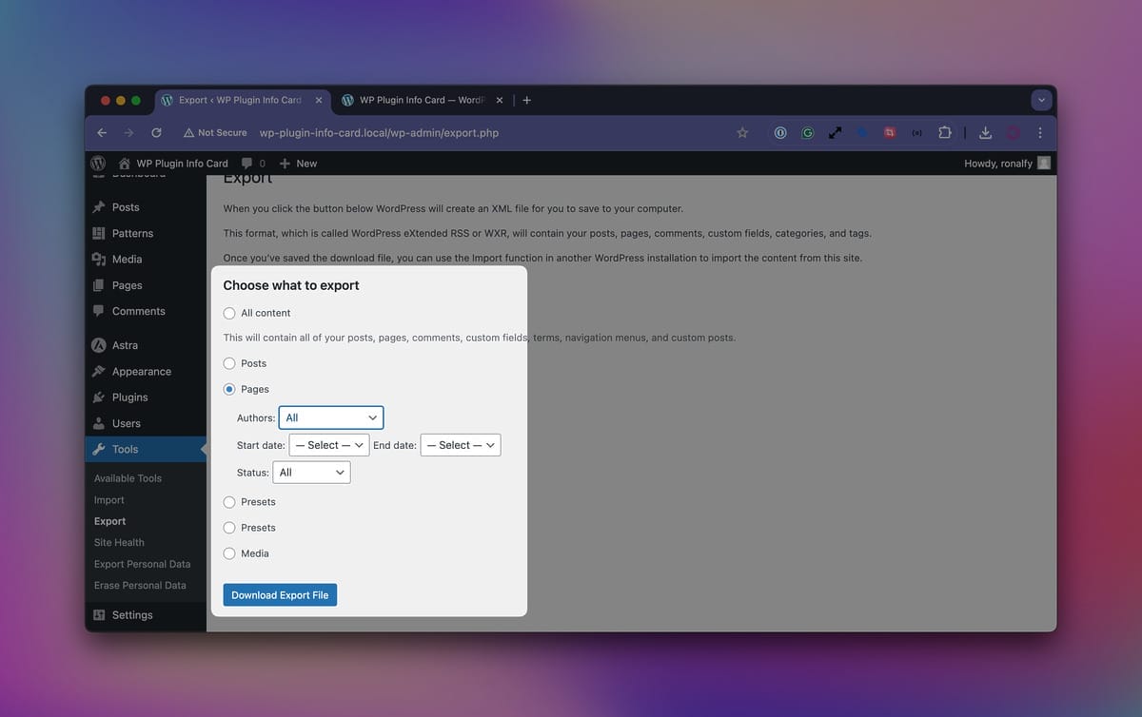Open the browser Extensions puzzle icon

coord(944,133)
